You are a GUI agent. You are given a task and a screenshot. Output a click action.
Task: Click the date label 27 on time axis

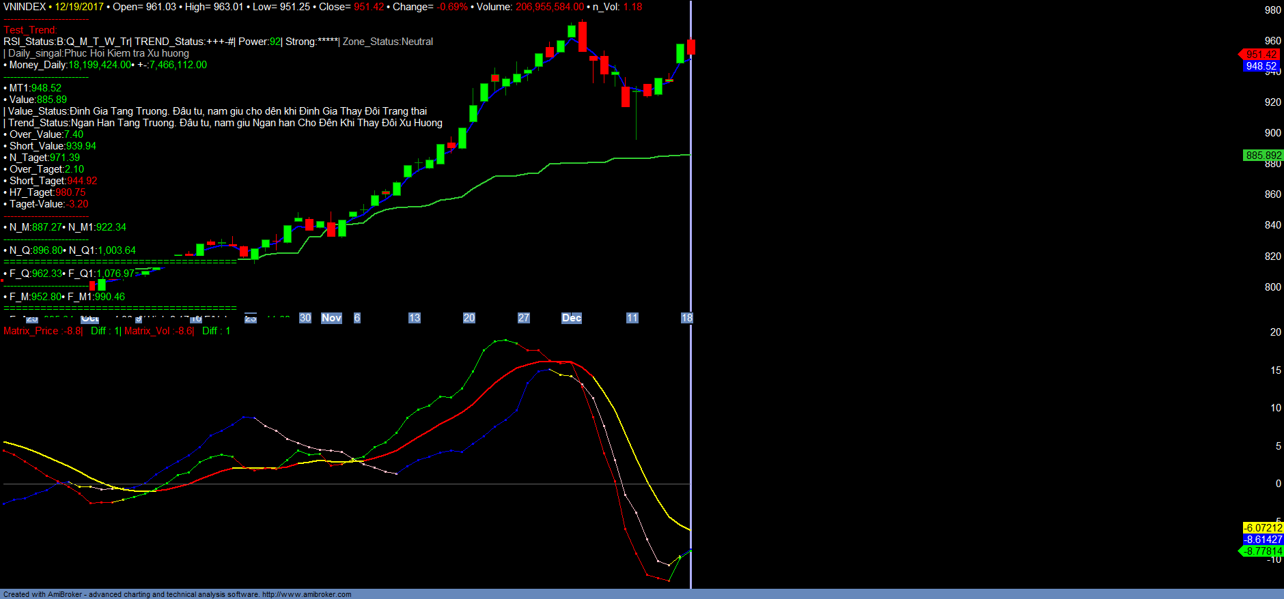524,318
